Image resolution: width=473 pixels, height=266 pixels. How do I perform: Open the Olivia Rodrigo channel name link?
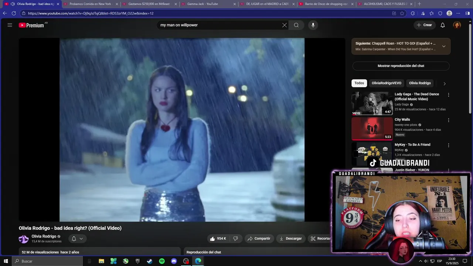click(44, 236)
